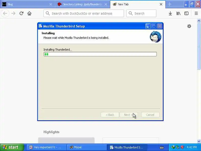201x151 pixels.
Task: Click the Thunderbird Setup title bar icon
Action: (40, 26)
